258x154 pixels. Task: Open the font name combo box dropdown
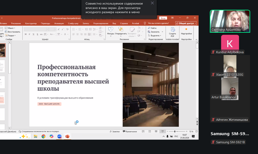click(47, 29)
